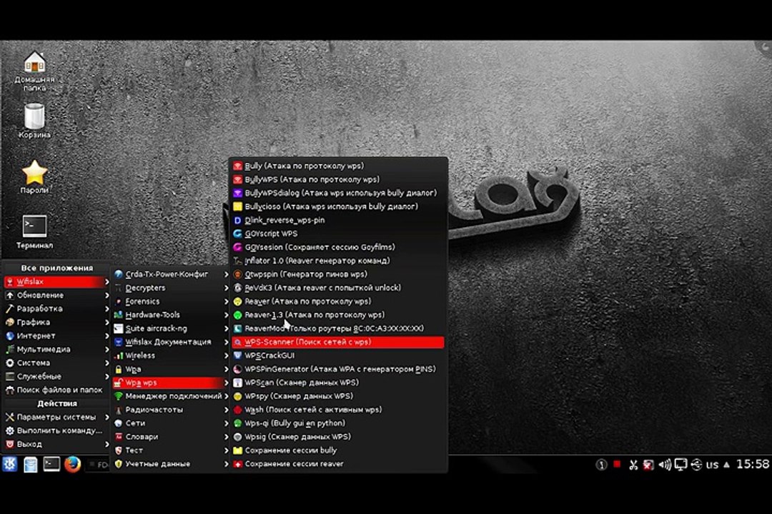Expand the Служебные submenu
Image resolution: width=772 pixels, height=514 pixels.
(x=56, y=376)
